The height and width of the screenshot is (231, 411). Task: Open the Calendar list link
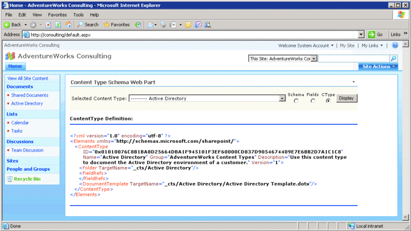pos(20,123)
